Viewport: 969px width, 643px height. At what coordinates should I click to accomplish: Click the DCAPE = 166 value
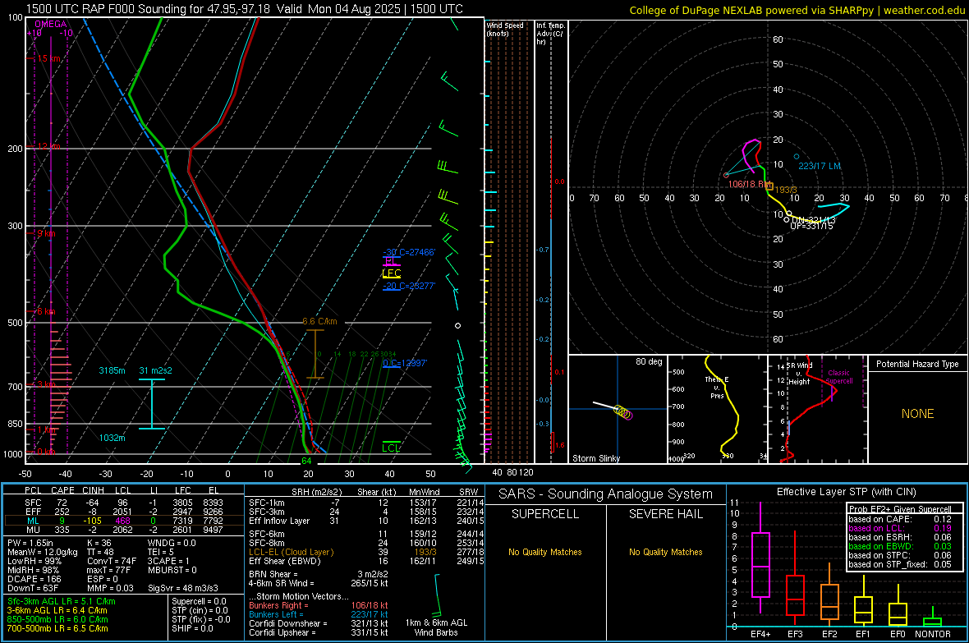coord(34,579)
